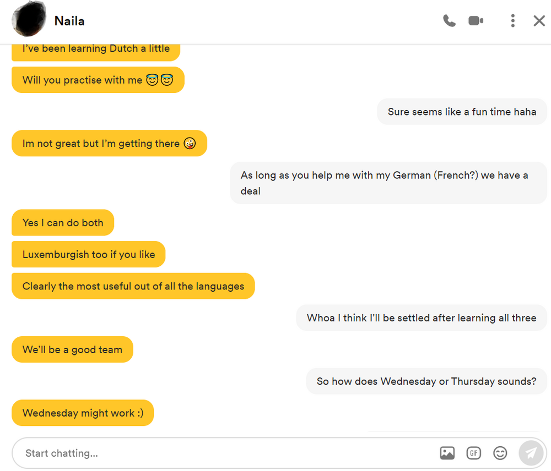The height and width of the screenshot is (471, 551).
Task: Start a video call with Naila
Action: 476,21
